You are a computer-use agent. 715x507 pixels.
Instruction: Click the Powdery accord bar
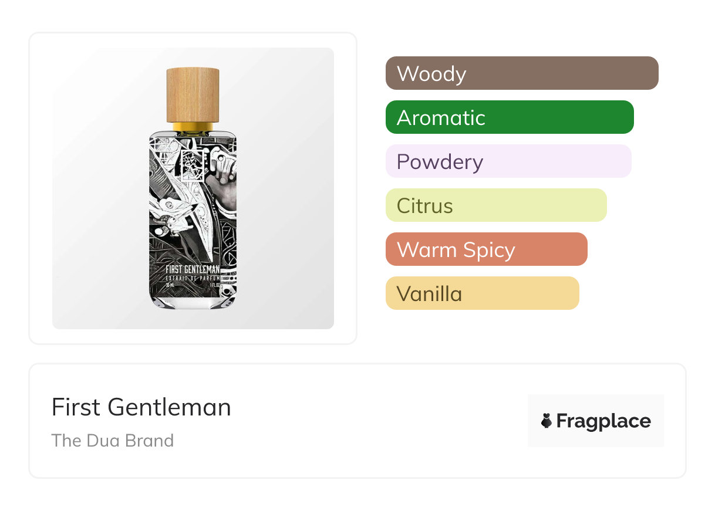coord(508,161)
